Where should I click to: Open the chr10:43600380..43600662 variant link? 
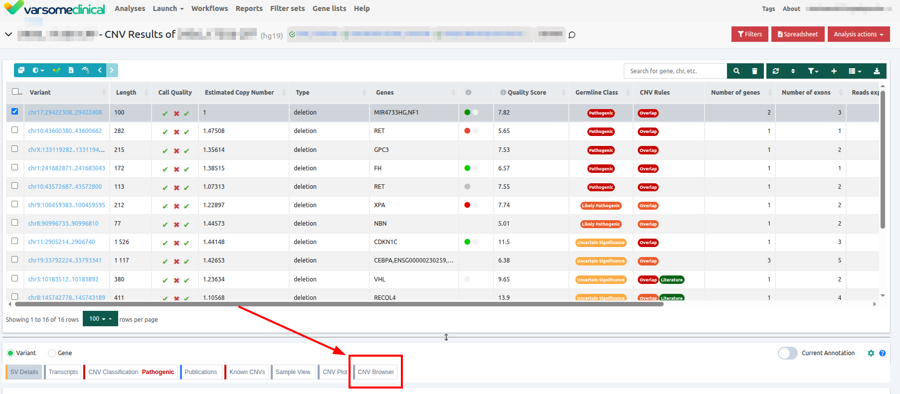click(65, 131)
